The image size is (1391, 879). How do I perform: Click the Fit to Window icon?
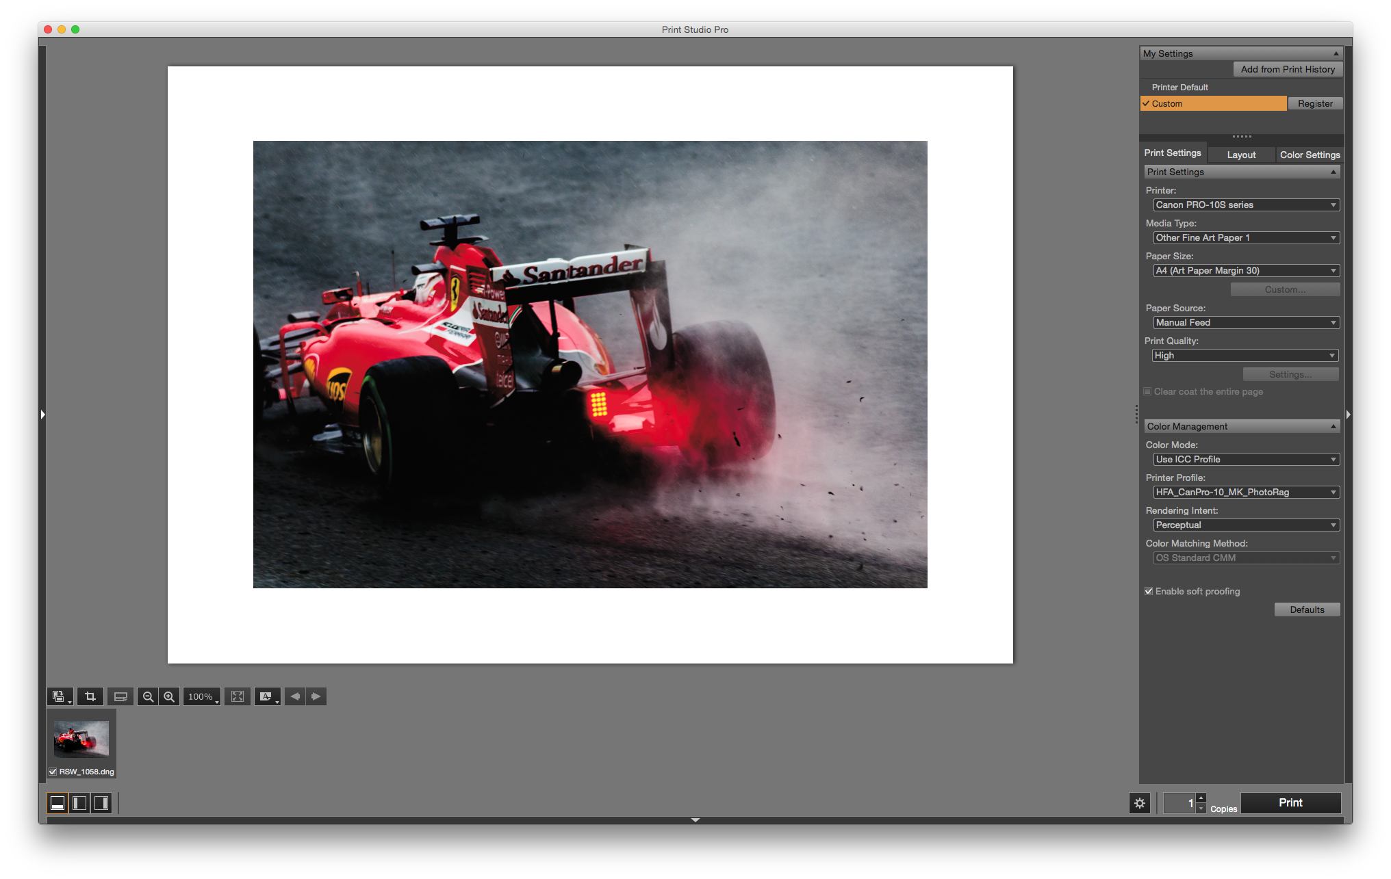[x=238, y=696]
